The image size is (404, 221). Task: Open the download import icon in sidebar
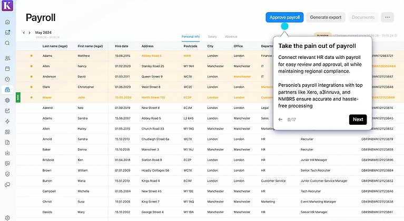pos(7,153)
